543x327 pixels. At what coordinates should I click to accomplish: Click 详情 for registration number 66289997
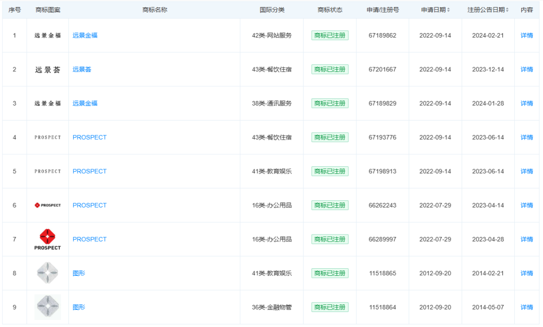click(x=526, y=240)
